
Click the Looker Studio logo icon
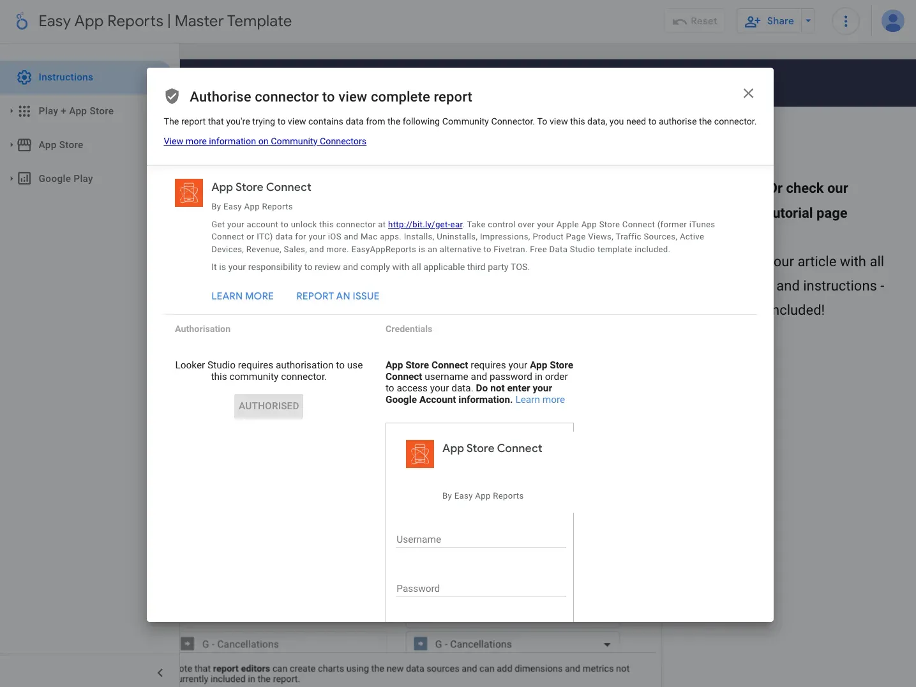coord(22,21)
